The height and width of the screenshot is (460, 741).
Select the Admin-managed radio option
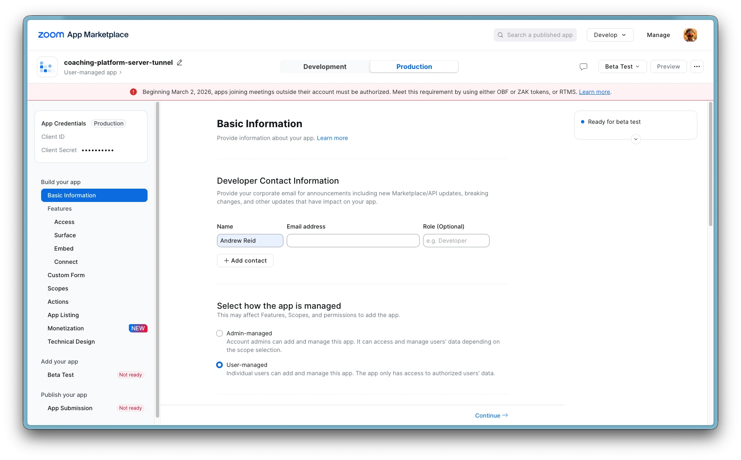coord(219,333)
